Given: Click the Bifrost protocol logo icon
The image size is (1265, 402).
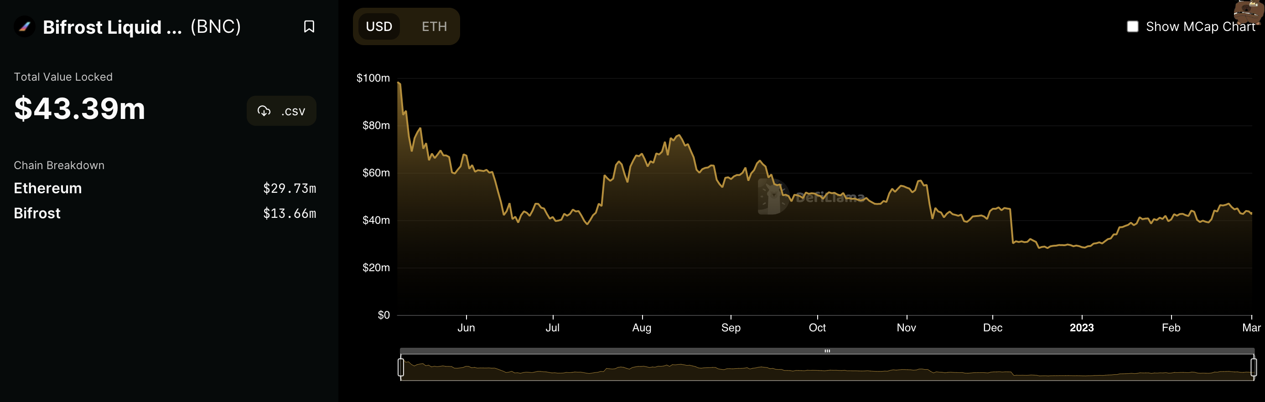Looking at the screenshot, I should [24, 26].
